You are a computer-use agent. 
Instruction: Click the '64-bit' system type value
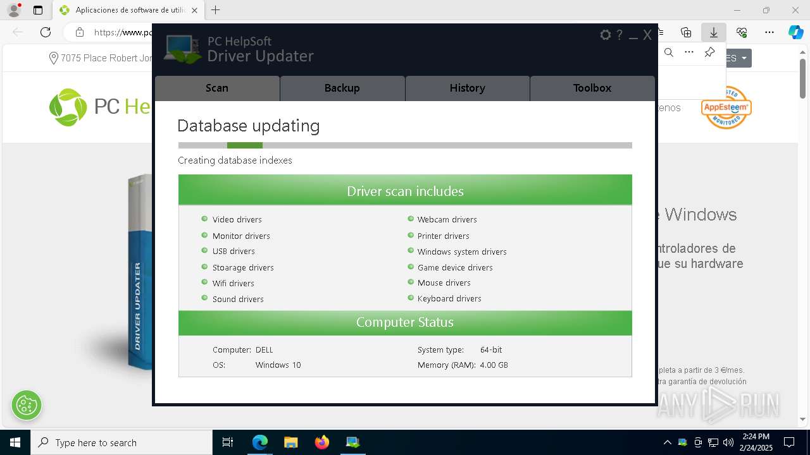pyautogui.click(x=491, y=349)
